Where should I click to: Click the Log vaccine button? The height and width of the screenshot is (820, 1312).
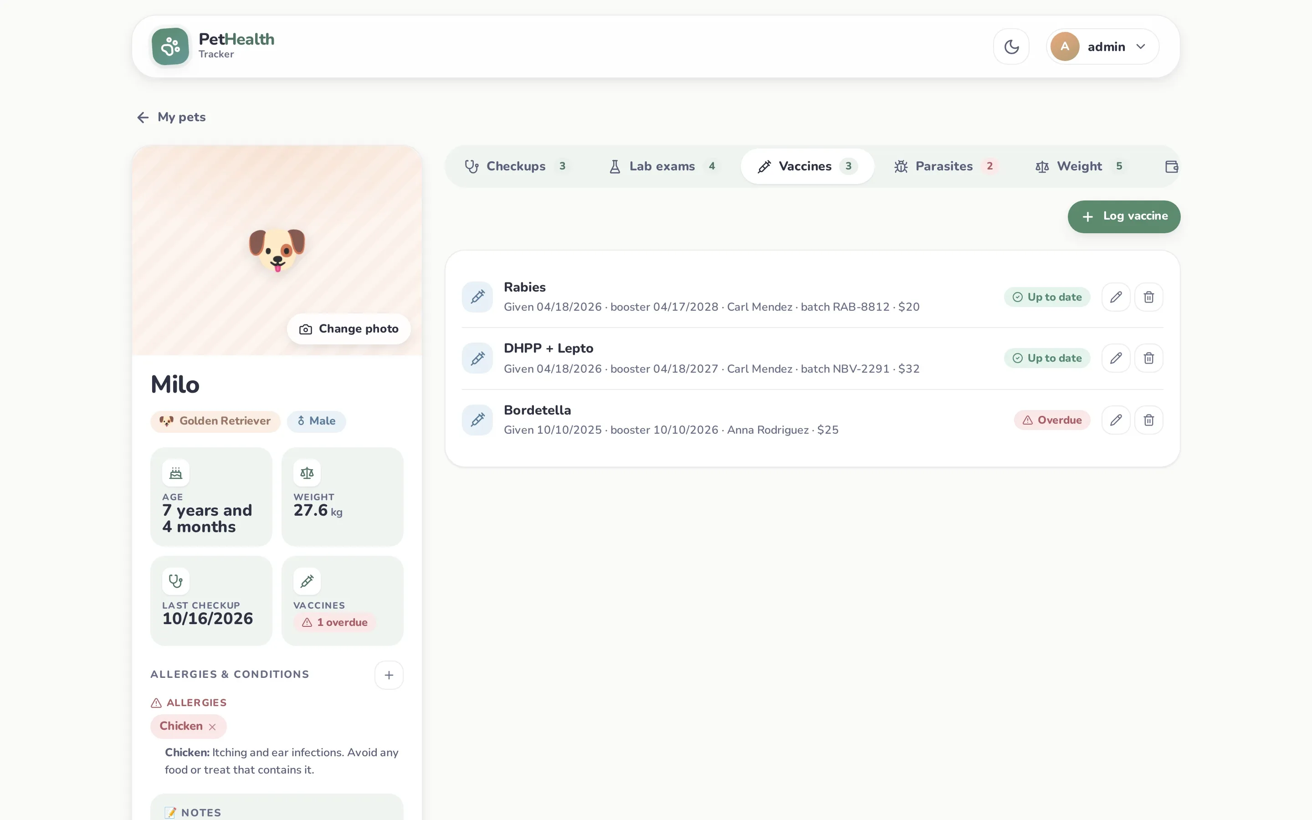[1124, 216]
